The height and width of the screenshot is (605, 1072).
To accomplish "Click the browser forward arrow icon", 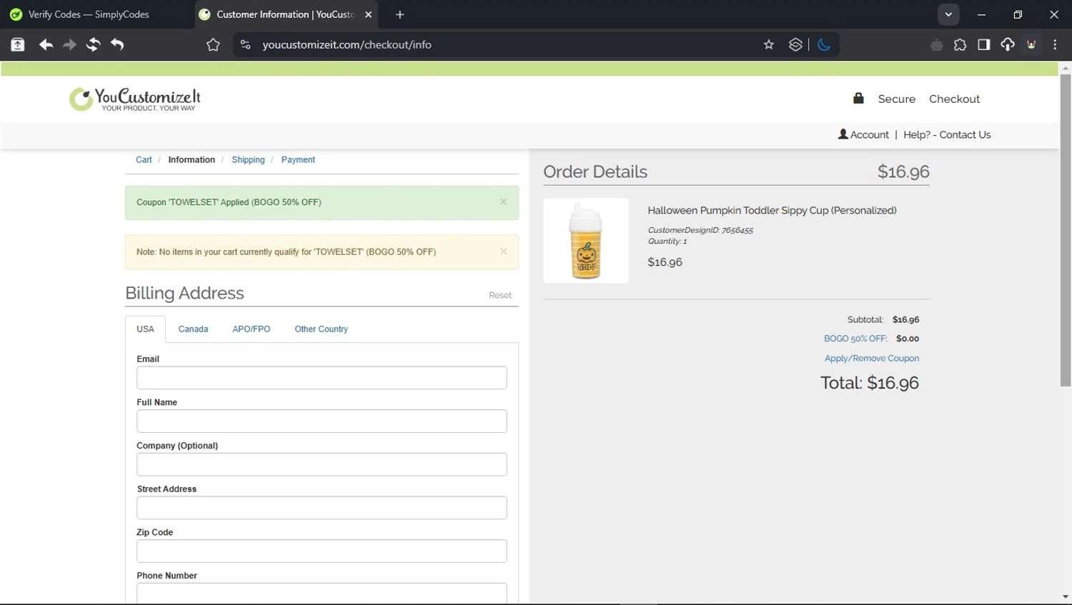I will click(x=69, y=44).
